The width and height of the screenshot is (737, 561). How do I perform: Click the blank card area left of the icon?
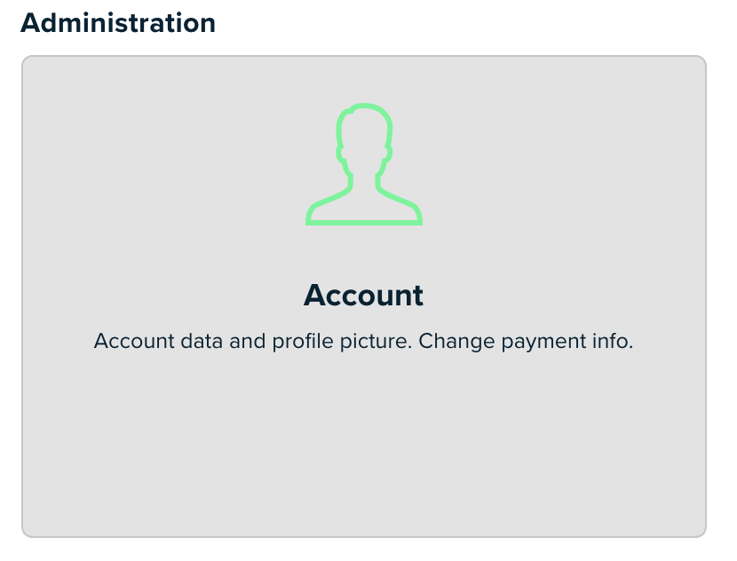tap(163, 164)
